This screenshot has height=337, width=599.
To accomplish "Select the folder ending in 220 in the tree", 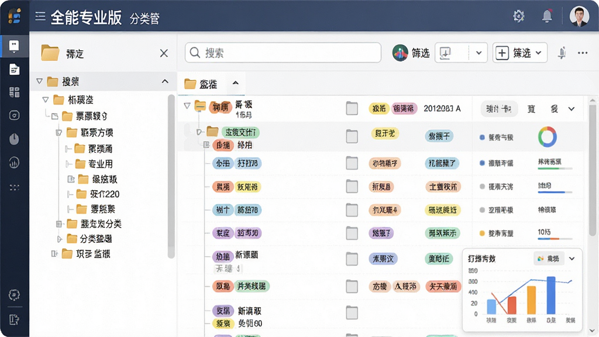I will [x=98, y=194].
